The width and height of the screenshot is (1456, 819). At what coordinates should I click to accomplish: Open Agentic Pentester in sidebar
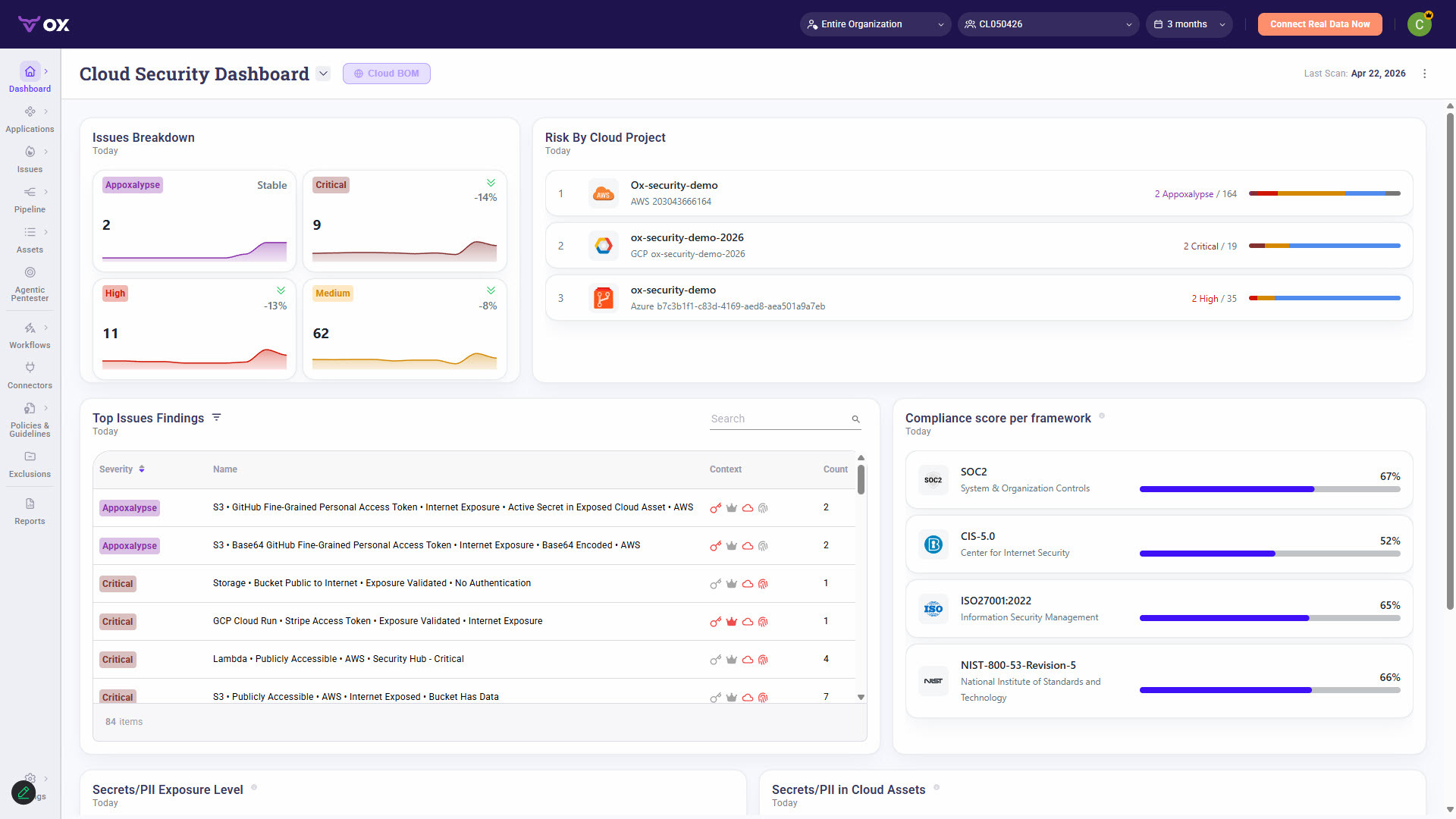pyautogui.click(x=30, y=283)
